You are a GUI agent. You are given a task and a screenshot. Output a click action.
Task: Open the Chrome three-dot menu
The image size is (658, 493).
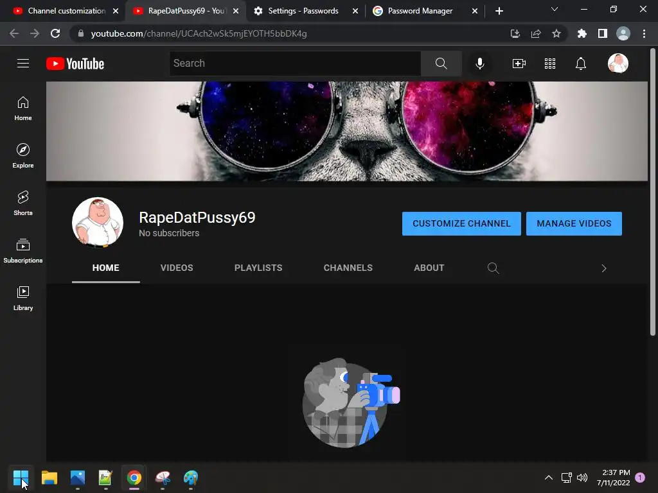point(644,33)
